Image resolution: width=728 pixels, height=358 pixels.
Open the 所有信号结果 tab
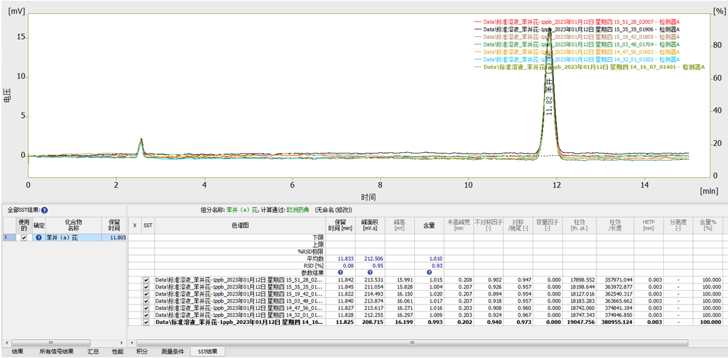pyautogui.click(x=56, y=352)
